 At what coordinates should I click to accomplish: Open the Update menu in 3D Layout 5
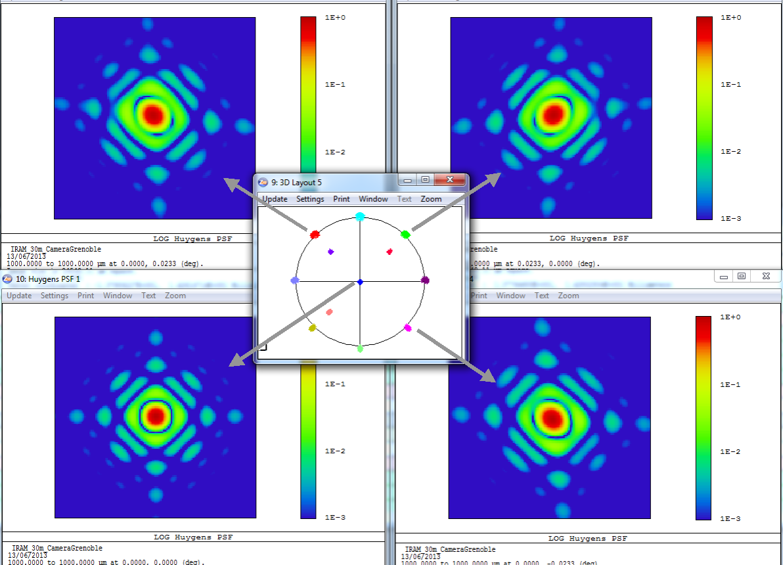(x=275, y=199)
